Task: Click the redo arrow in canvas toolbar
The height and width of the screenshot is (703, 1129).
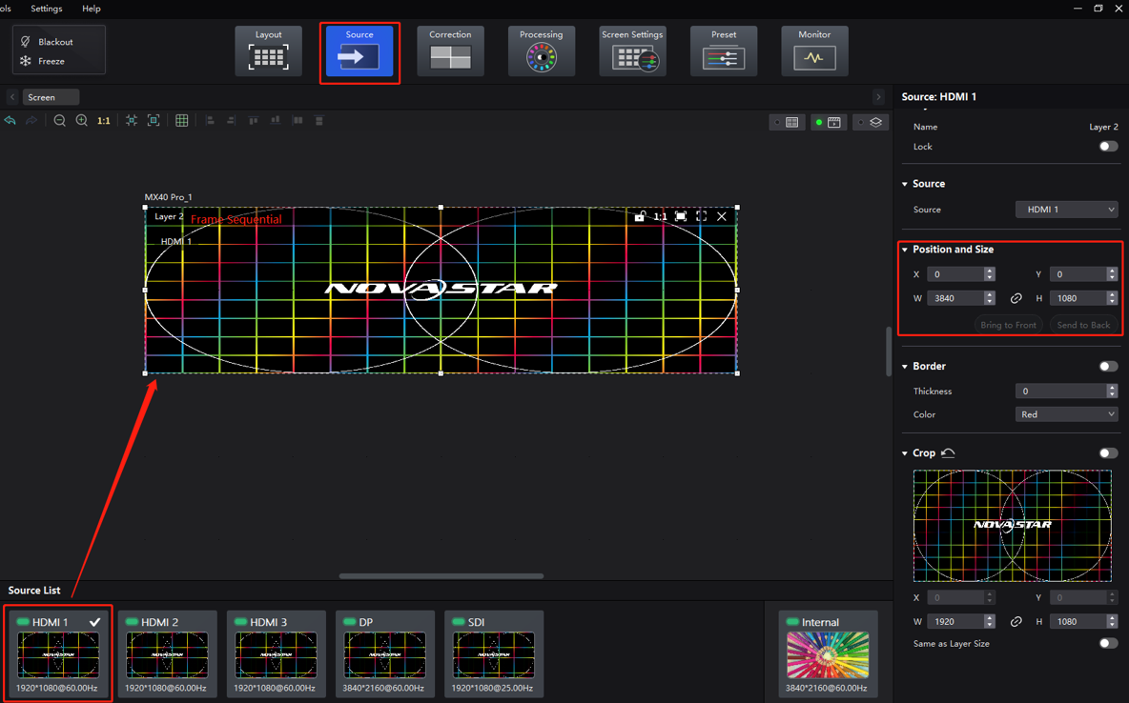Action: click(x=31, y=120)
